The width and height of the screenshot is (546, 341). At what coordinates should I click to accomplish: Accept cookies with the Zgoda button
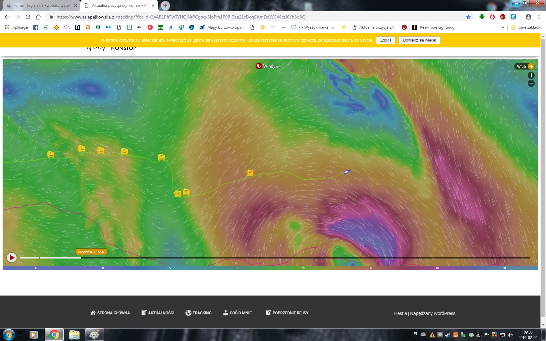(x=386, y=40)
